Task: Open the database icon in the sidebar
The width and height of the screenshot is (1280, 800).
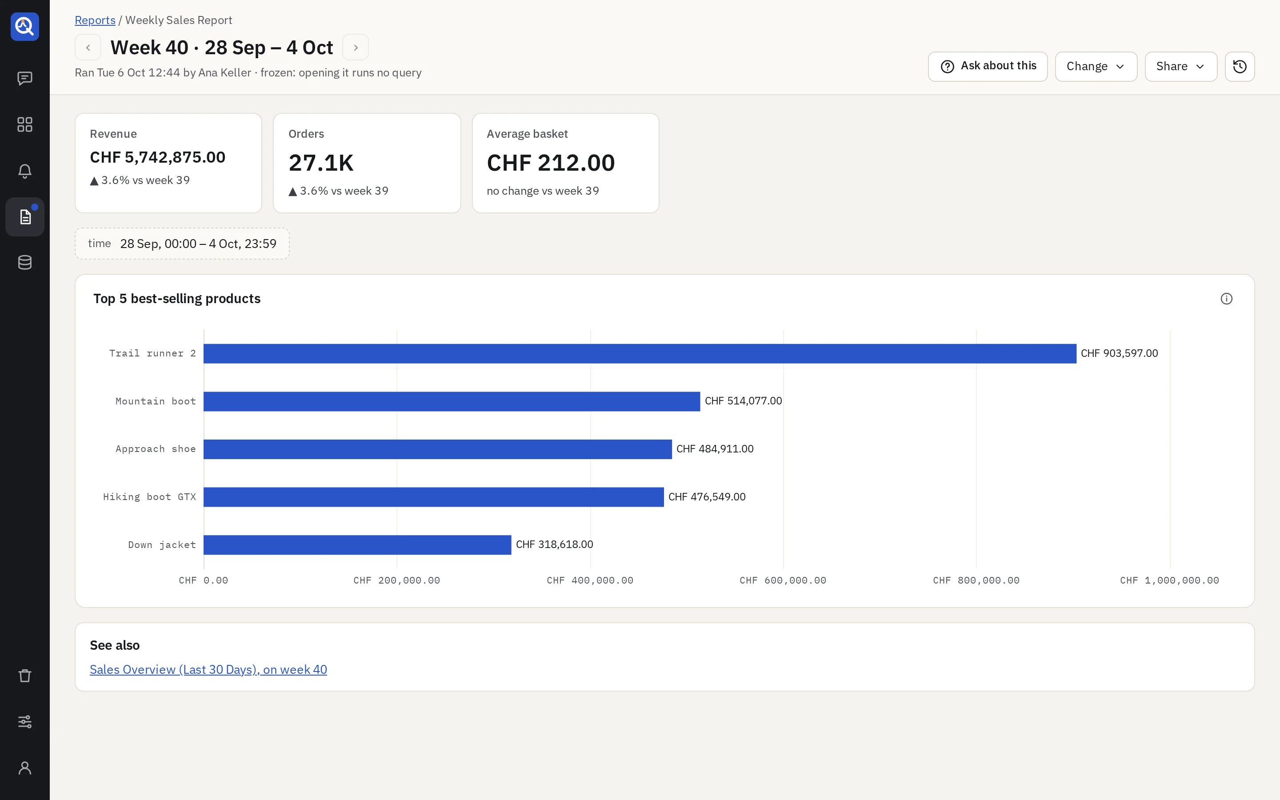Action: click(25, 262)
